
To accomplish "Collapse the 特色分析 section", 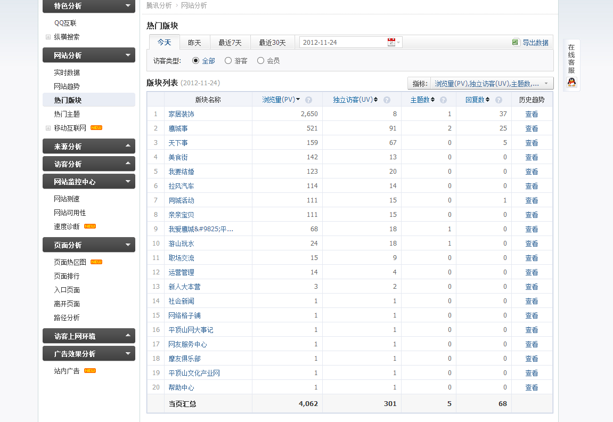I will (89, 6).
